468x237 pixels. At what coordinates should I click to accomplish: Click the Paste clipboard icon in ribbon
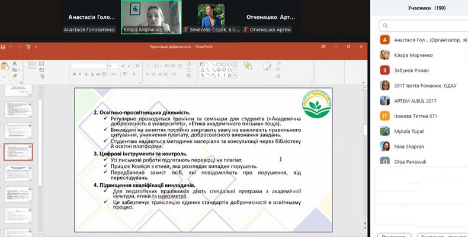coord(6,67)
